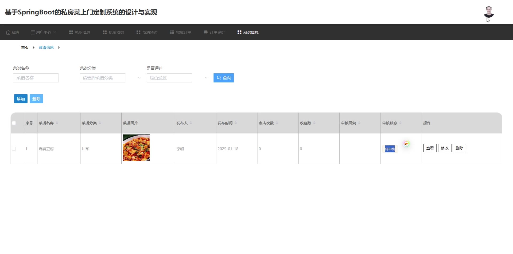Open the 系统 menu item

(13, 32)
